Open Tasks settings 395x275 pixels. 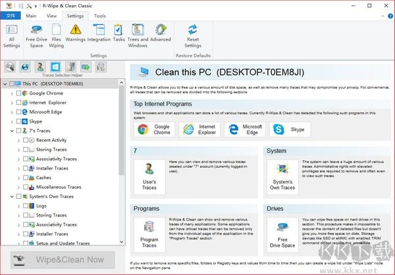[x=118, y=33]
